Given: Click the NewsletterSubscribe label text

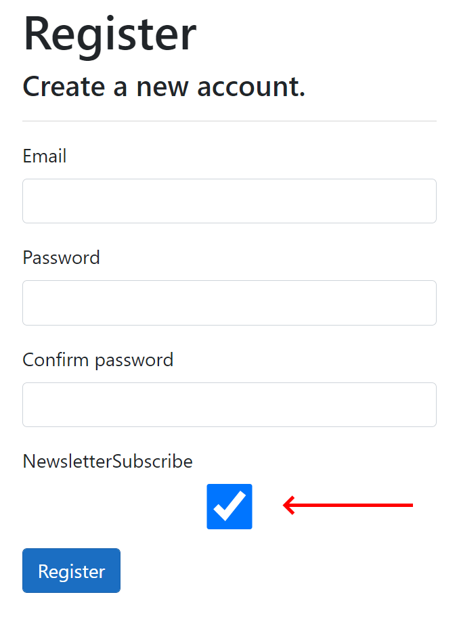Looking at the screenshot, I should [108, 461].
